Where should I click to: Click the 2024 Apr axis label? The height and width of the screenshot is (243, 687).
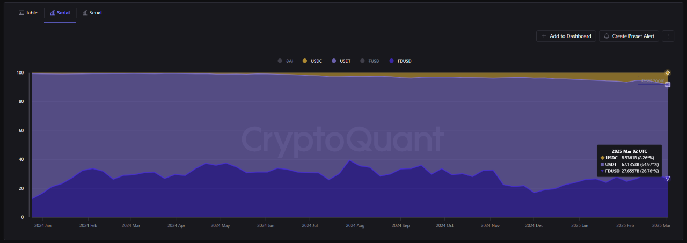[176, 225]
